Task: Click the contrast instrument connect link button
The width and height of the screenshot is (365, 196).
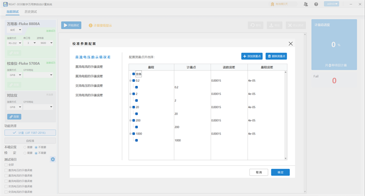Action: tap(14, 117)
